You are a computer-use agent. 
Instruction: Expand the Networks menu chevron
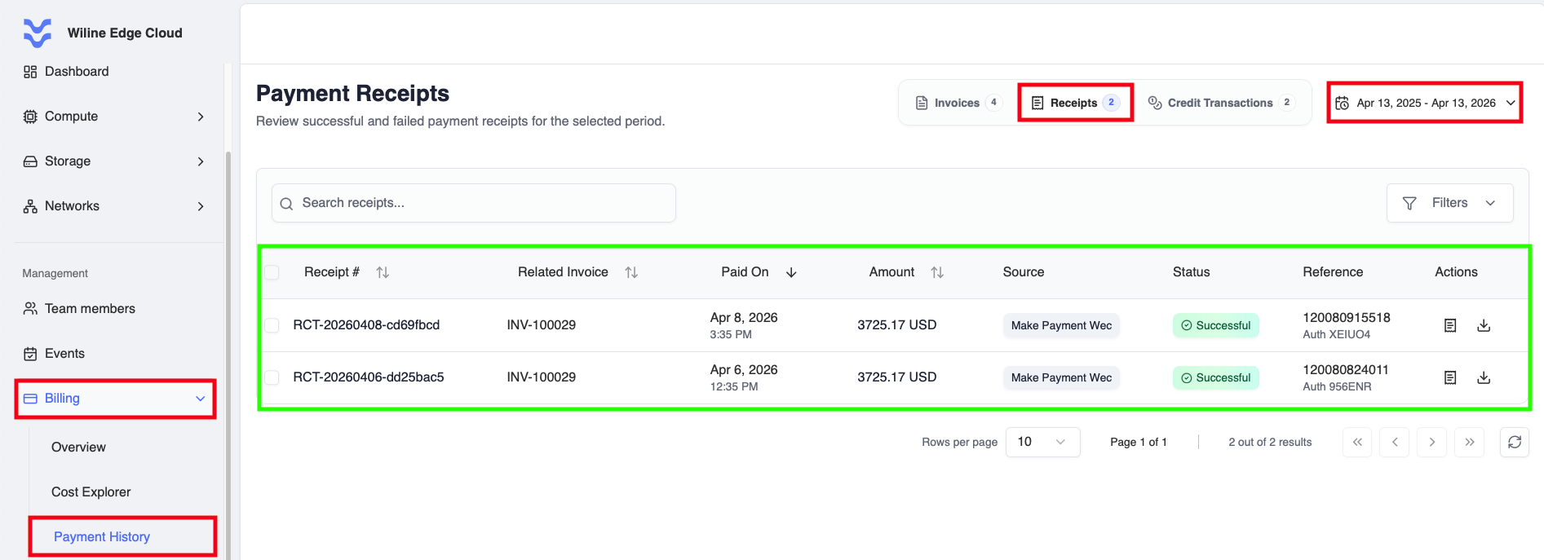[201, 206]
